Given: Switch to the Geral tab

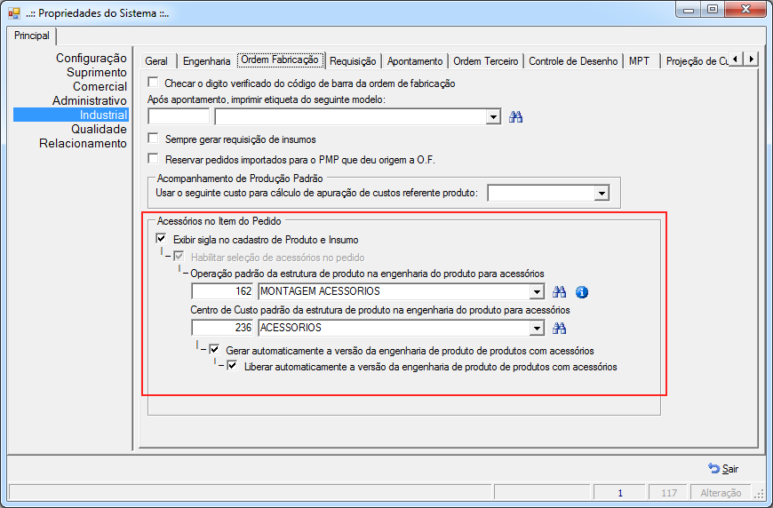Looking at the screenshot, I should point(156,61).
